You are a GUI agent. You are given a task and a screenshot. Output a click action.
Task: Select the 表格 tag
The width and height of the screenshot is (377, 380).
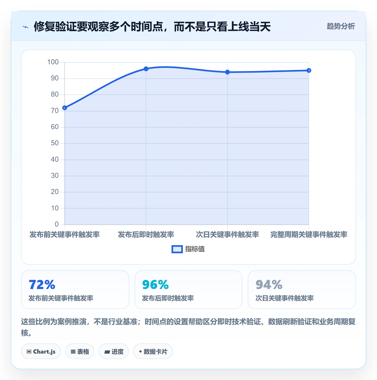pos(80,351)
